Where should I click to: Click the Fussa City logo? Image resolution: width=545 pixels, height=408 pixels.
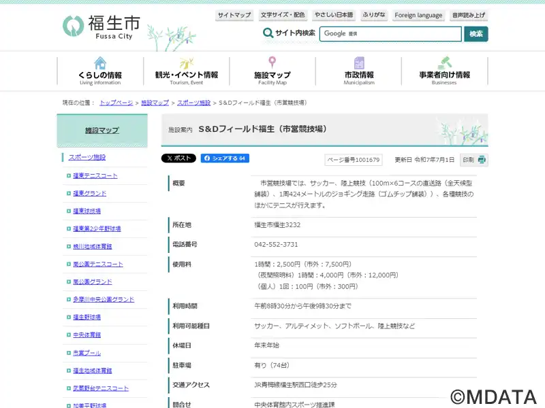pos(101,26)
